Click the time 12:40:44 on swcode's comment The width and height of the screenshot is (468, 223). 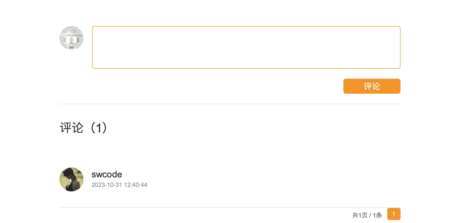[136, 185]
